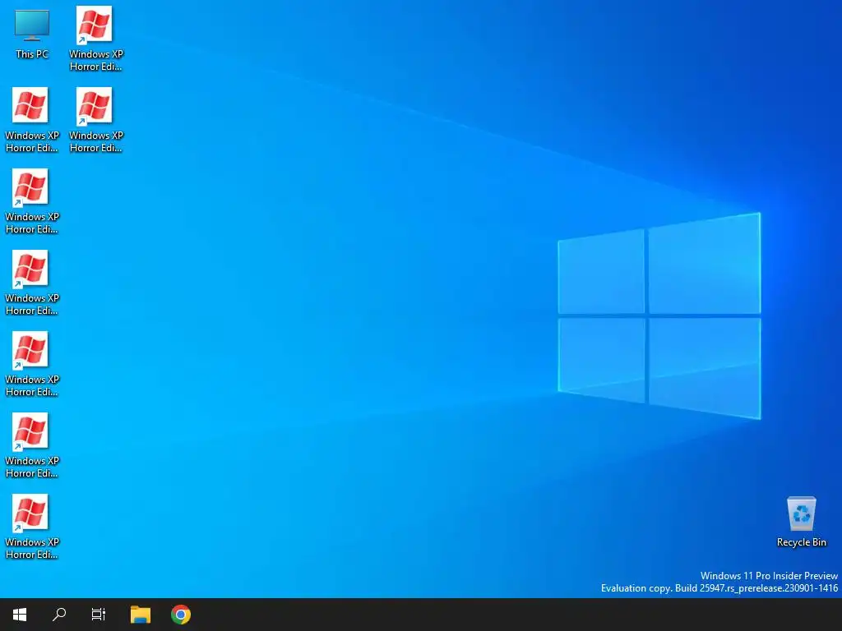Screen dimensions: 842x631
Task: Open the Windows Start menu
Action: [x=20, y=615]
